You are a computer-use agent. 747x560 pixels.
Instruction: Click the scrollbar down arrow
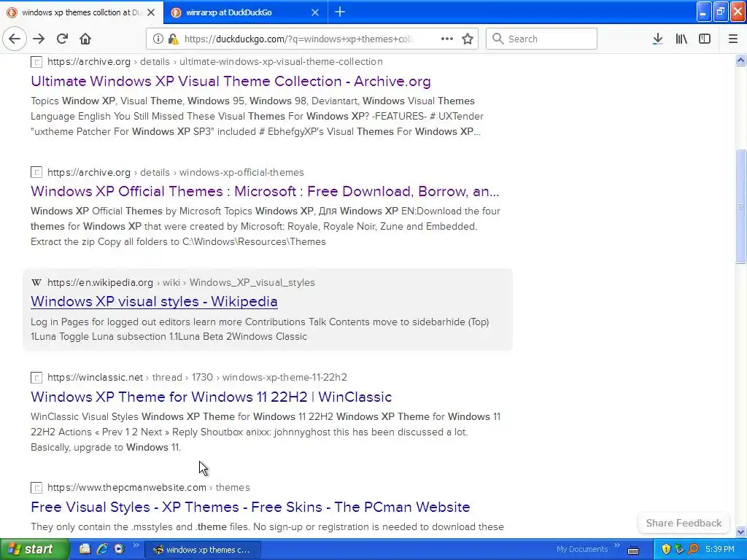[740, 532]
